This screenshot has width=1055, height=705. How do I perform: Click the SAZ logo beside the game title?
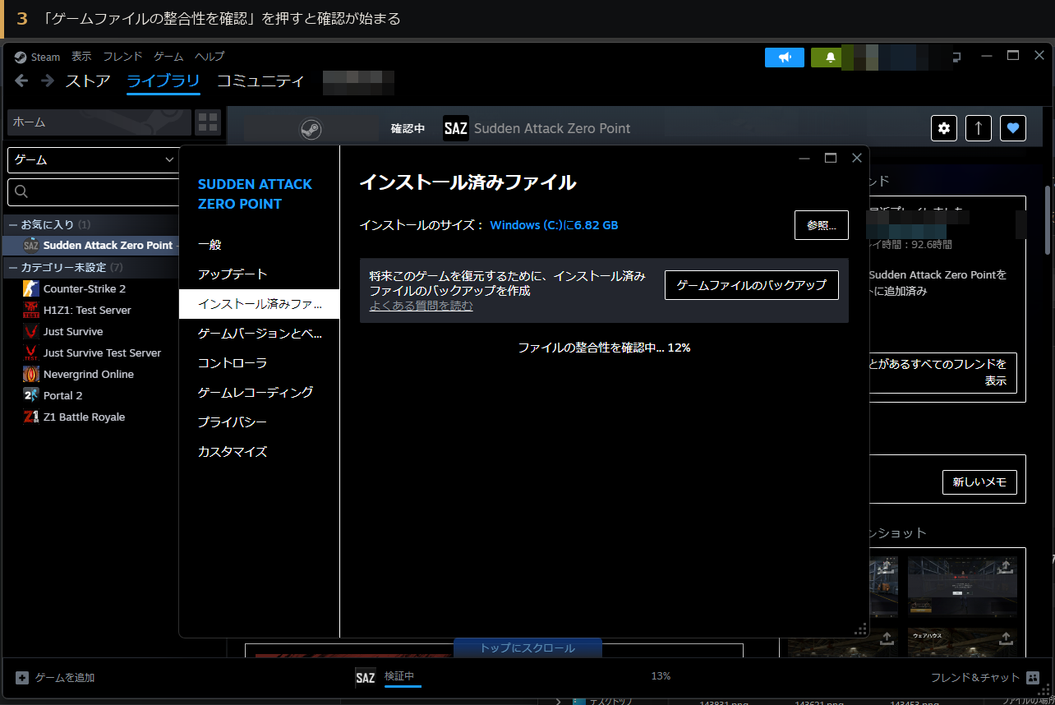click(x=456, y=128)
